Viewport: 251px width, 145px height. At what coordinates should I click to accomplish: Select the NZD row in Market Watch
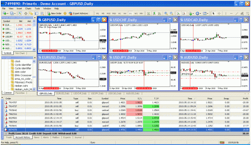[x=17, y=44]
